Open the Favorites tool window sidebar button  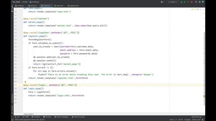(x=12, y=110)
